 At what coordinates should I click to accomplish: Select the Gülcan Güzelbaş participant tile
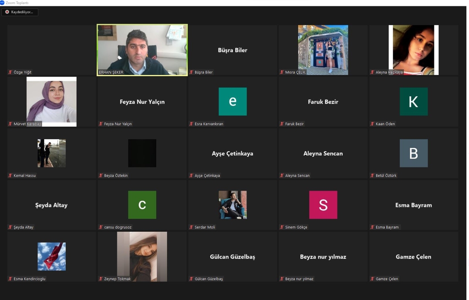click(x=232, y=256)
